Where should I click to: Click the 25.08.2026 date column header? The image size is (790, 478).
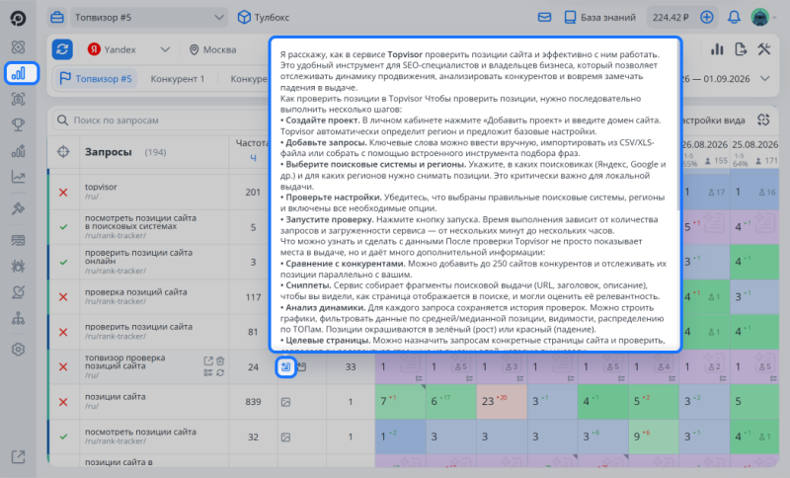pos(754,144)
